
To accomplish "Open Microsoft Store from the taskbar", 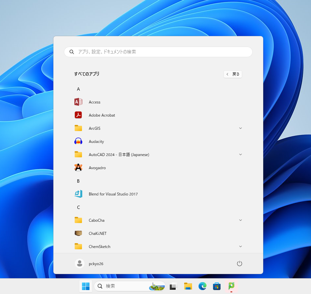I will click(x=217, y=286).
